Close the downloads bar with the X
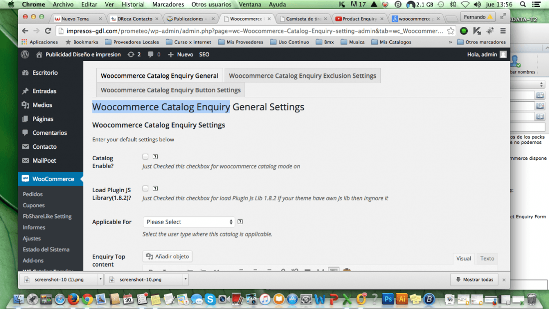 [504, 280]
